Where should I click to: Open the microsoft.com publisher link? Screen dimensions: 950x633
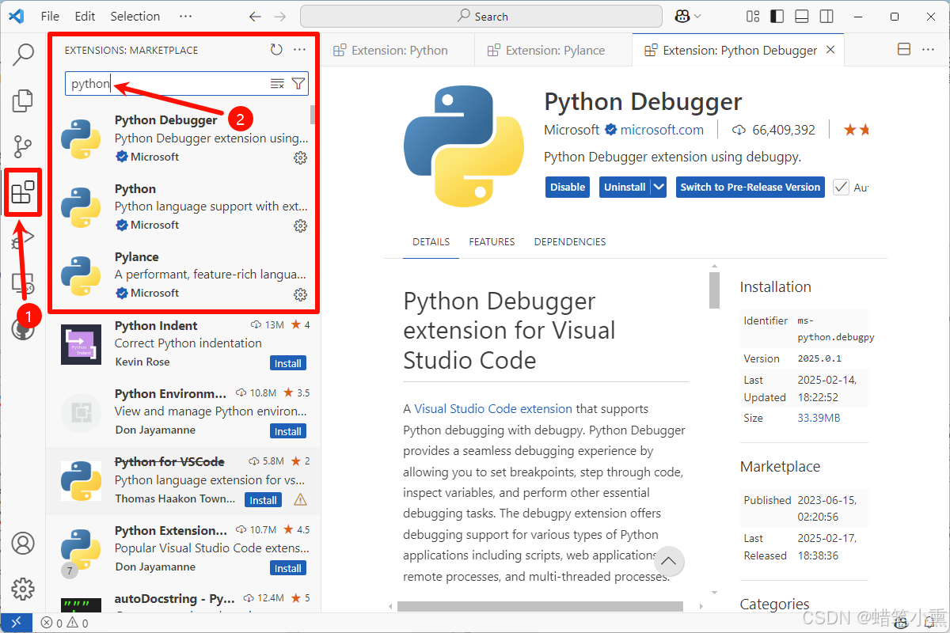(x=662, y=130)
